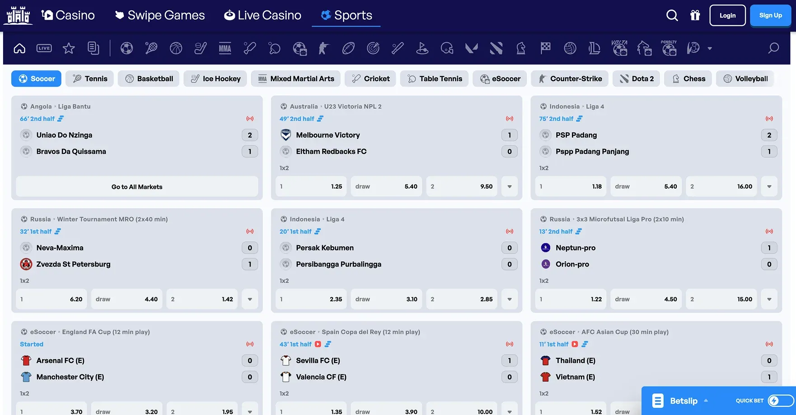This screenshot has height=415, width=796.
Task: Expand the sports icon bar dropdown arrow
Action: (710, 48)
